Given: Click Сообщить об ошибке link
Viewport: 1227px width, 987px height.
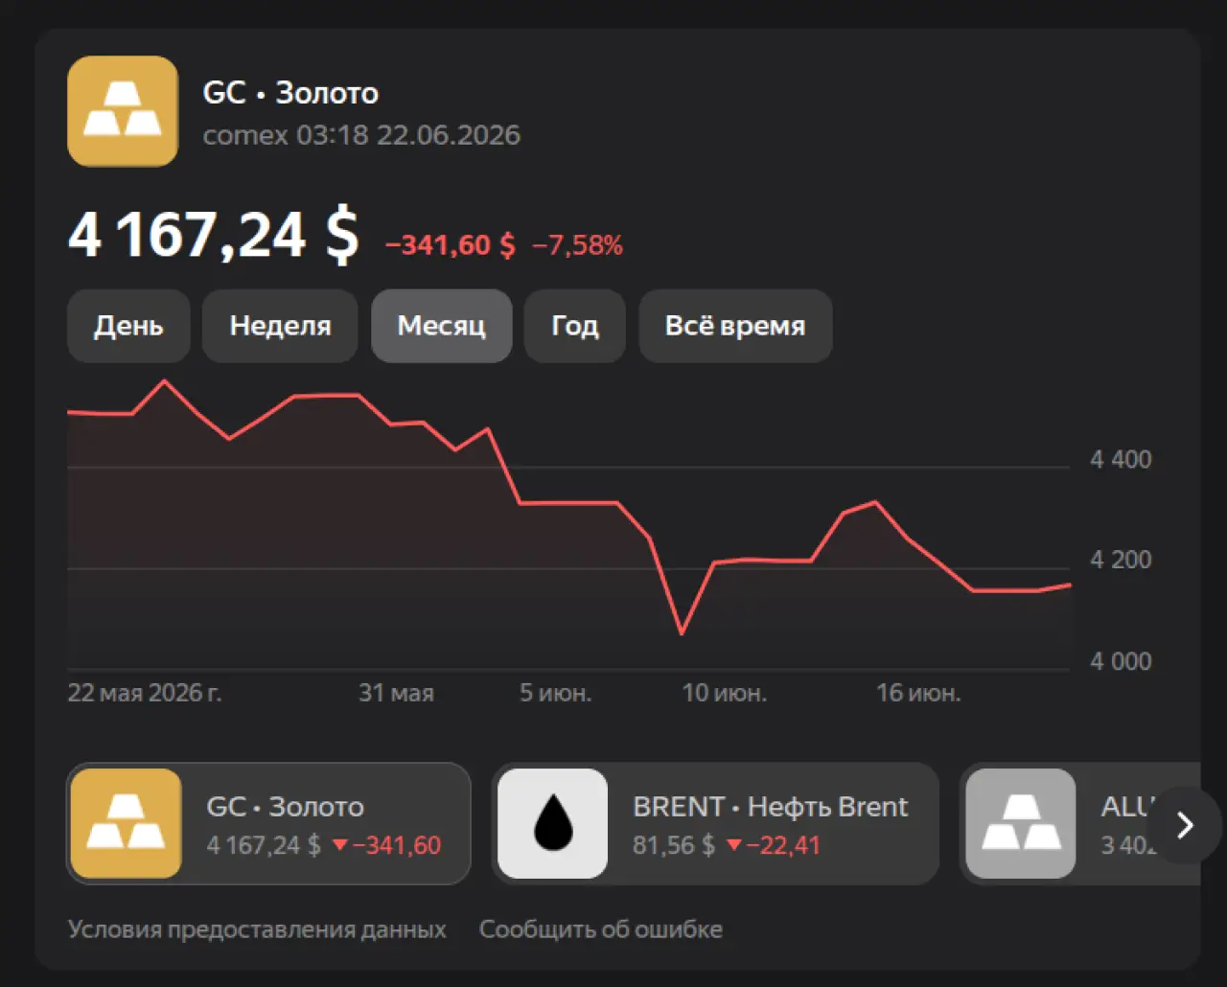Looking at the screenshot, I should pos(601,930).
